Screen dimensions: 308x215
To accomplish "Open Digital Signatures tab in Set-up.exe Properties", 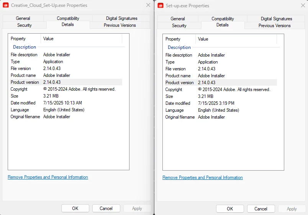I will (276, 19).
